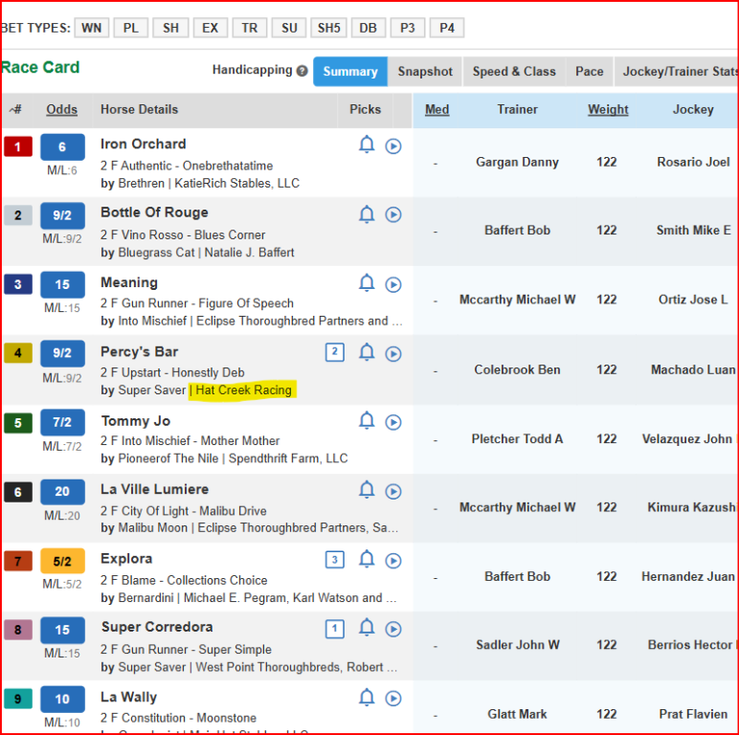
Task: Click the bell alert icon for Iron Orchard
Action: [366, 145]
